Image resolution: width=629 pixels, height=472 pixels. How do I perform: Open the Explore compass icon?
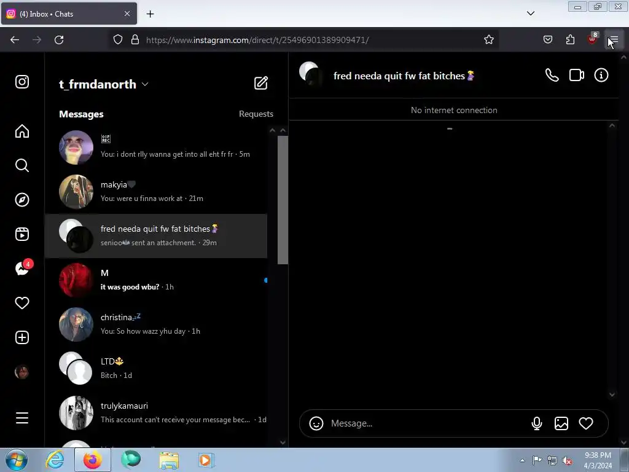[x=22, y=200]
